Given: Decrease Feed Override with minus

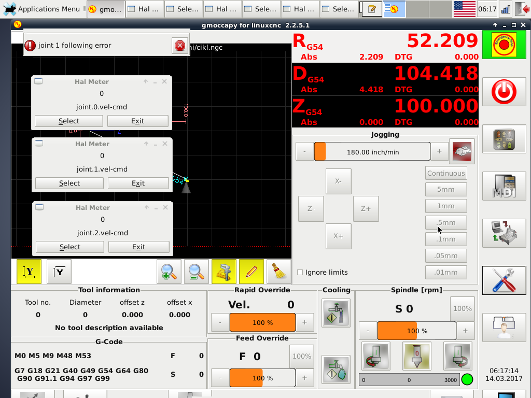Looking at the screenshot, I should click(220, 378).
